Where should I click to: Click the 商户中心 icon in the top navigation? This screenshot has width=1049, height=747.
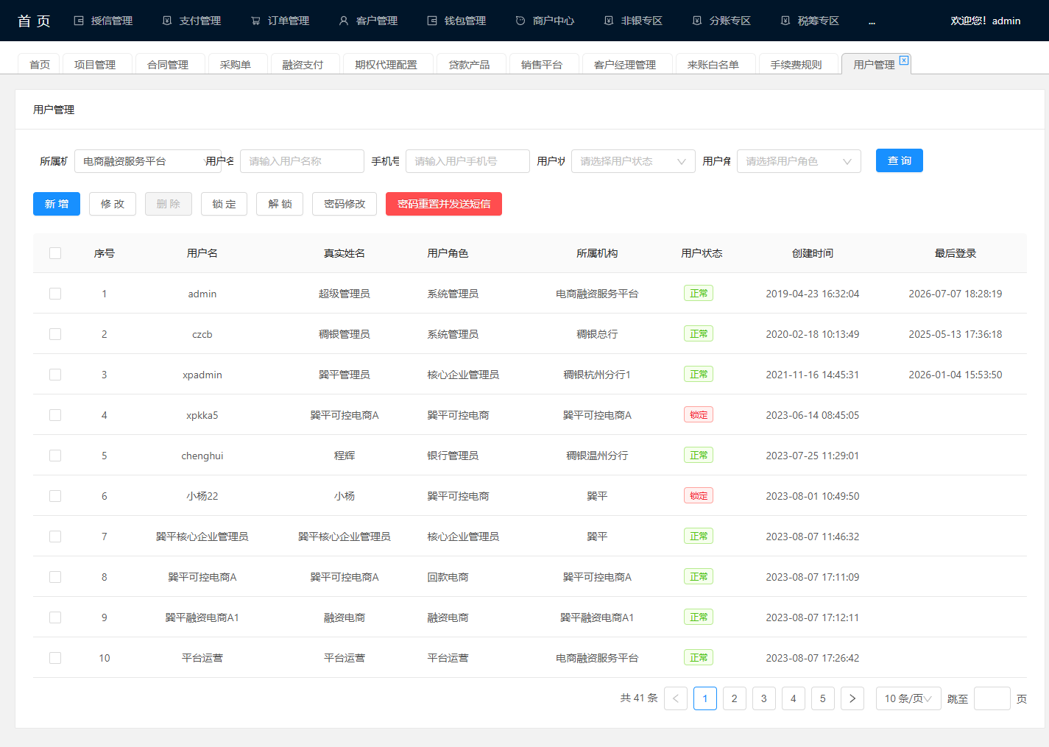coord(520,21)
